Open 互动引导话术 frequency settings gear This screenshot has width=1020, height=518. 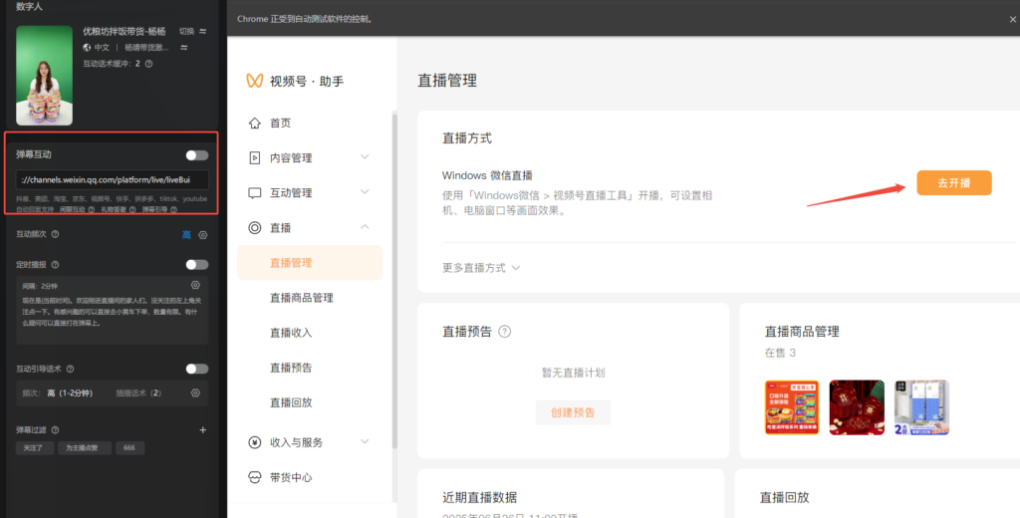195,393
